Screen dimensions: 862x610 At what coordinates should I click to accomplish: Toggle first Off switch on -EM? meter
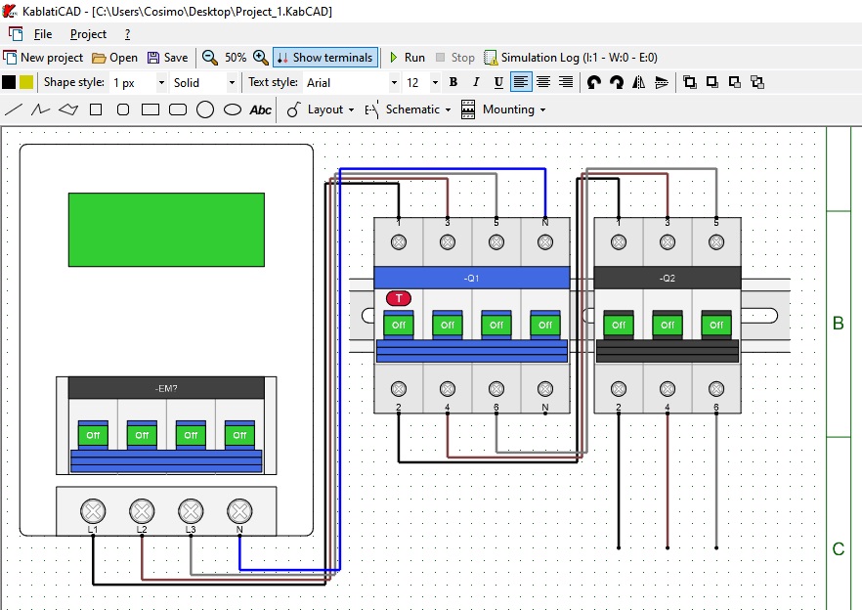(x=93, y=435)
